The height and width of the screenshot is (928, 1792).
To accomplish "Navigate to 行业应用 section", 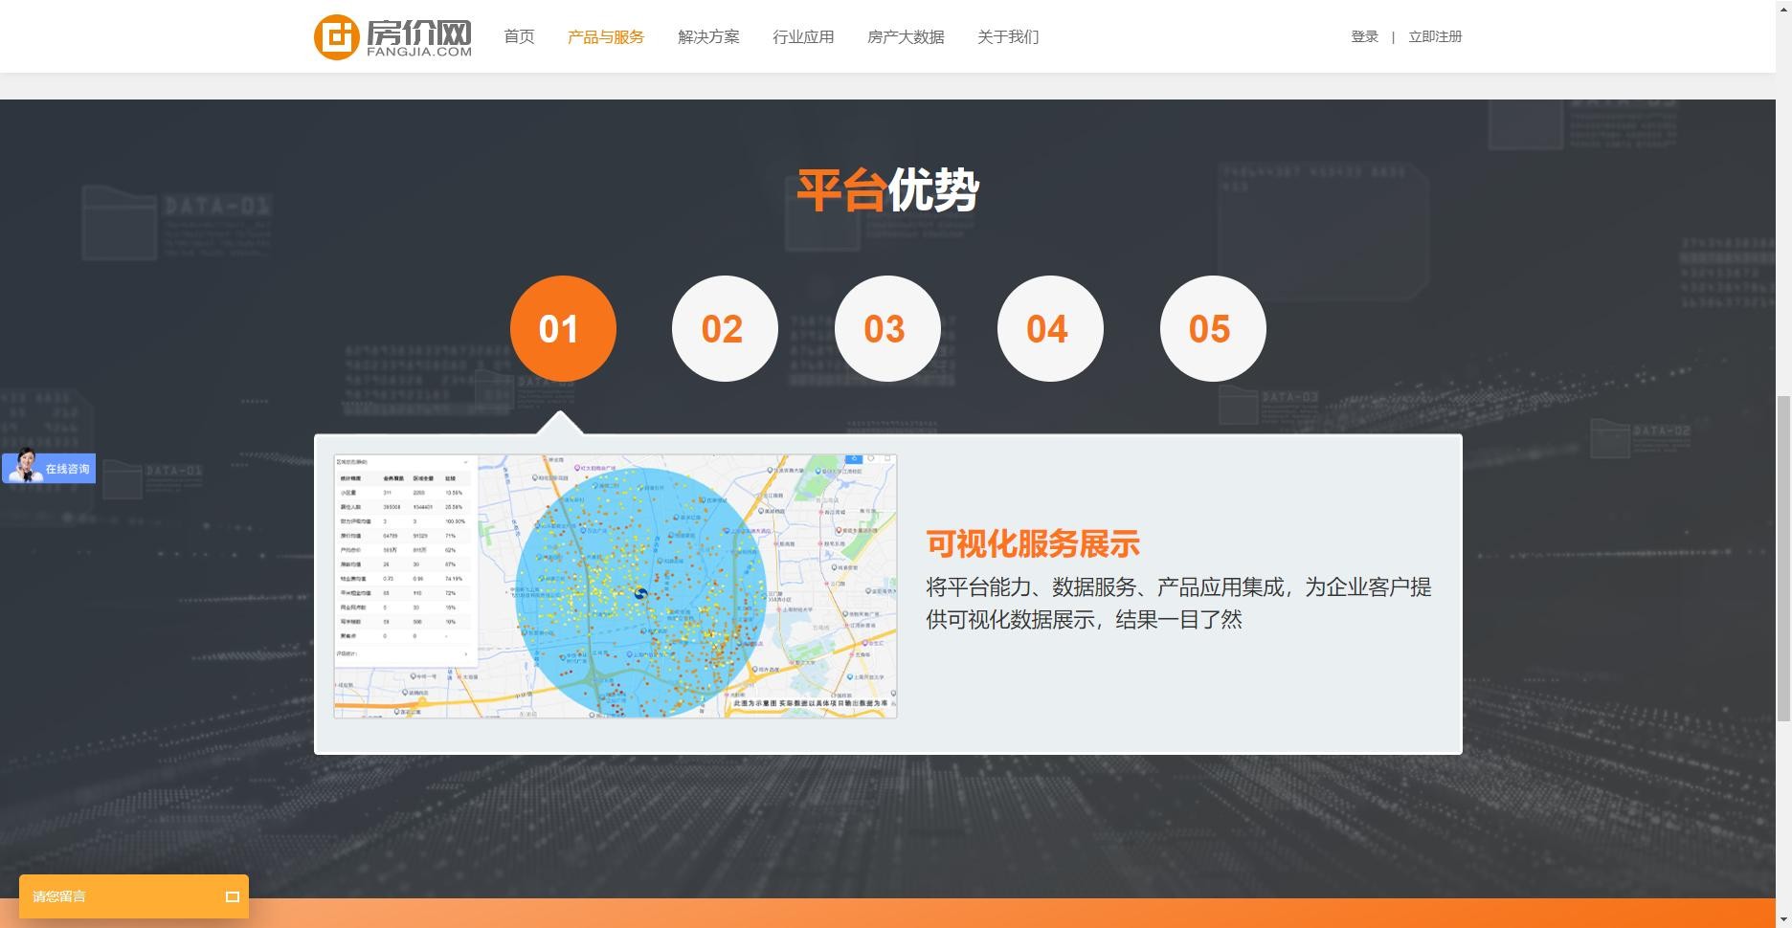I will coord(803,36).
